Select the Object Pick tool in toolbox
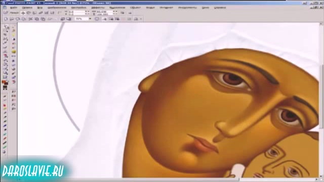Screen dimensions: 324x182 [x=6, y=26]
